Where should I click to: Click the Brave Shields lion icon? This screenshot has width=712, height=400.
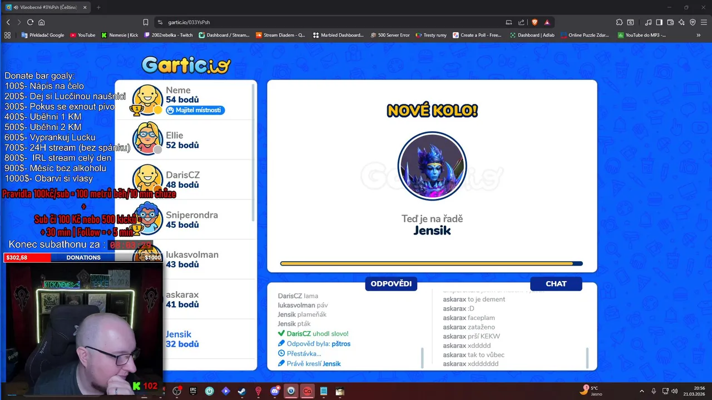535,22
